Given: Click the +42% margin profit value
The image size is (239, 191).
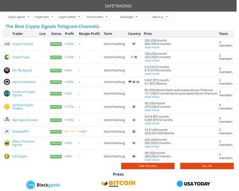Looking at the screenshot, I should coord(83,132).
